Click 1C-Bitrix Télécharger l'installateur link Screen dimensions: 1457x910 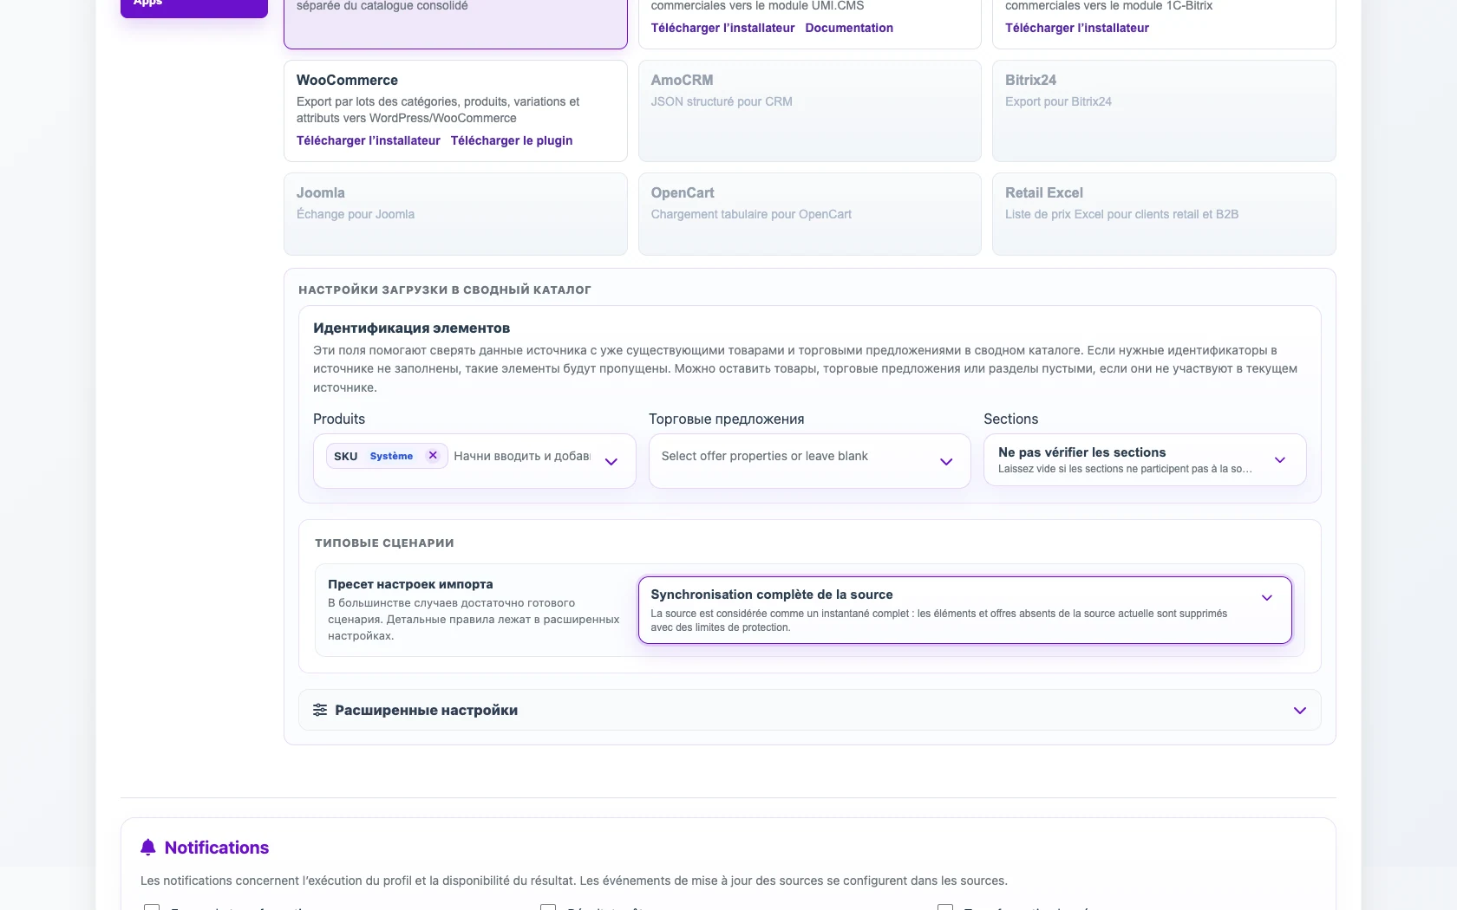click(x=1077, y=28)
